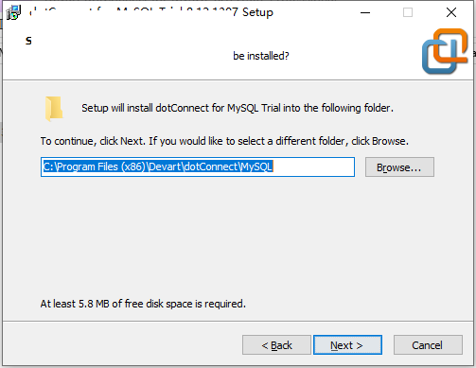Open Browse to choose a different folder
The height and width of the screenshot is (368, 476).
399,167
